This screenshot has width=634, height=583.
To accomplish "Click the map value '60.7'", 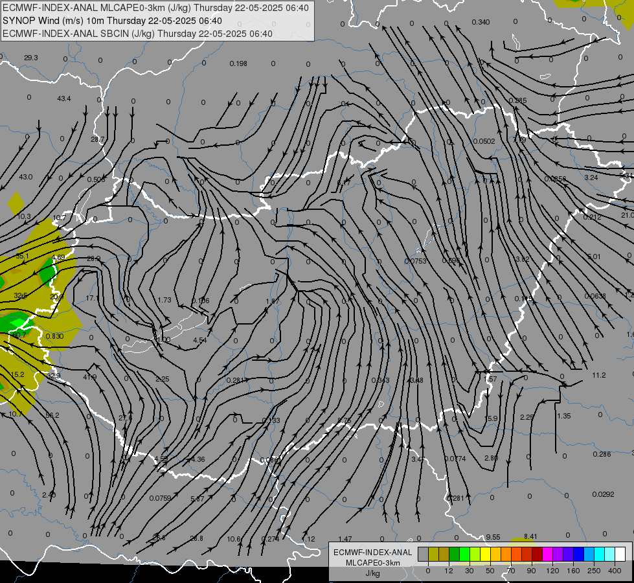I will point(19,335).
